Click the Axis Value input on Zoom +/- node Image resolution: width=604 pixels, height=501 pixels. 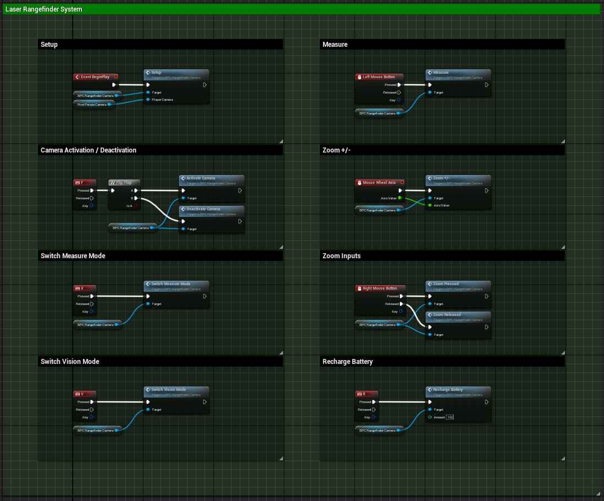[430, 205]
